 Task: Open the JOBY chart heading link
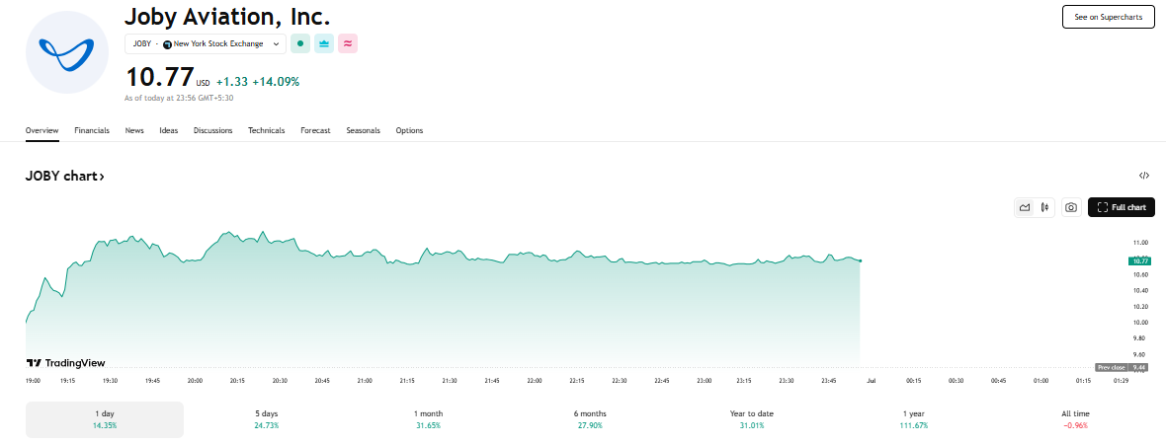pyautogui.click(x=64, y=177)
